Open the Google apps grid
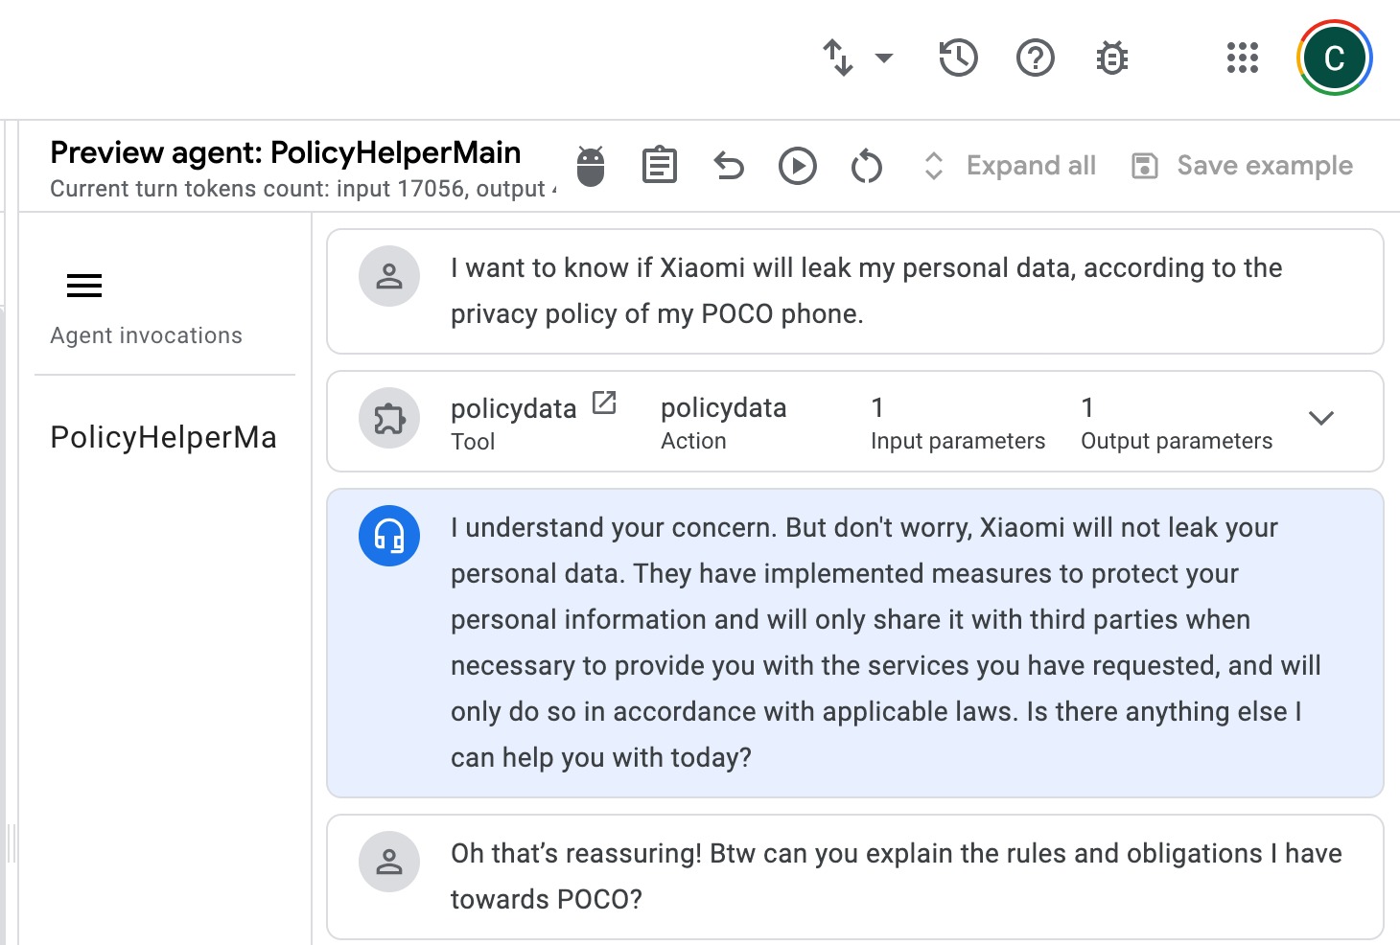 point(1242,58)
